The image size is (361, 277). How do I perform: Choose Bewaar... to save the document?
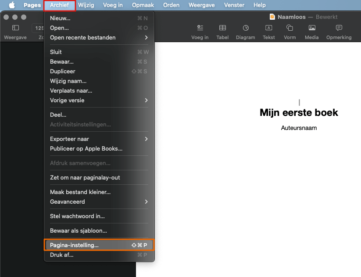99,62
